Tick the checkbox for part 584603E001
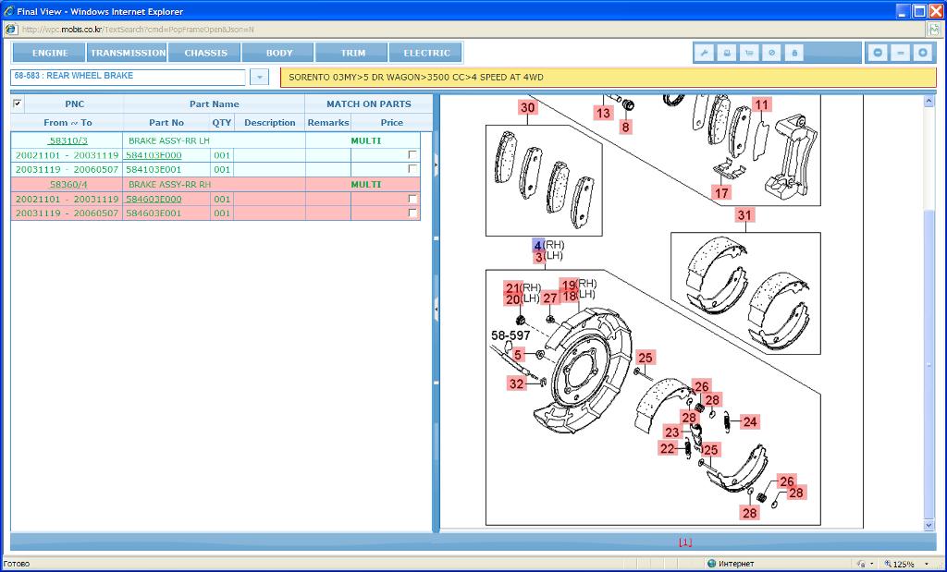The image size is (947, 572). tap(412, 213)
